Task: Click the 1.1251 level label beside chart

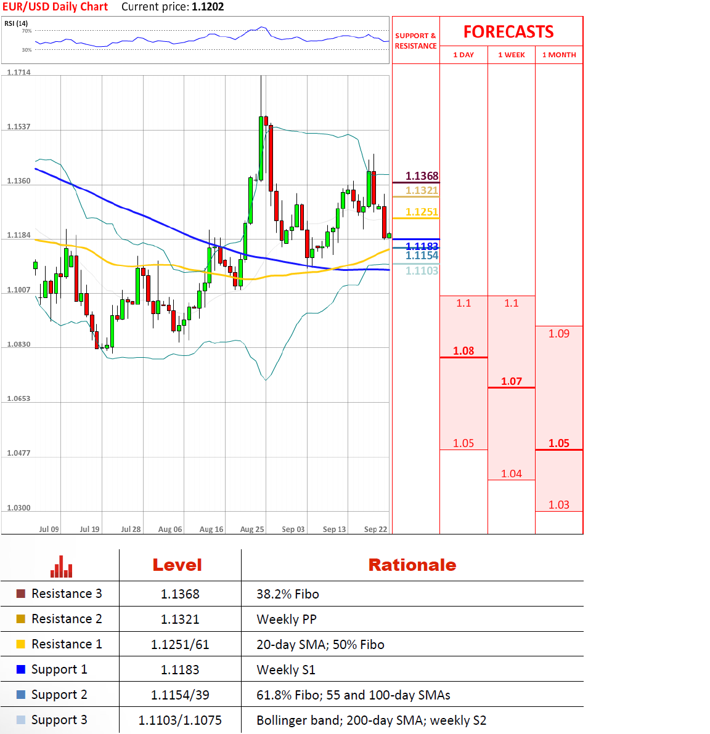Action: pos(422,212)
